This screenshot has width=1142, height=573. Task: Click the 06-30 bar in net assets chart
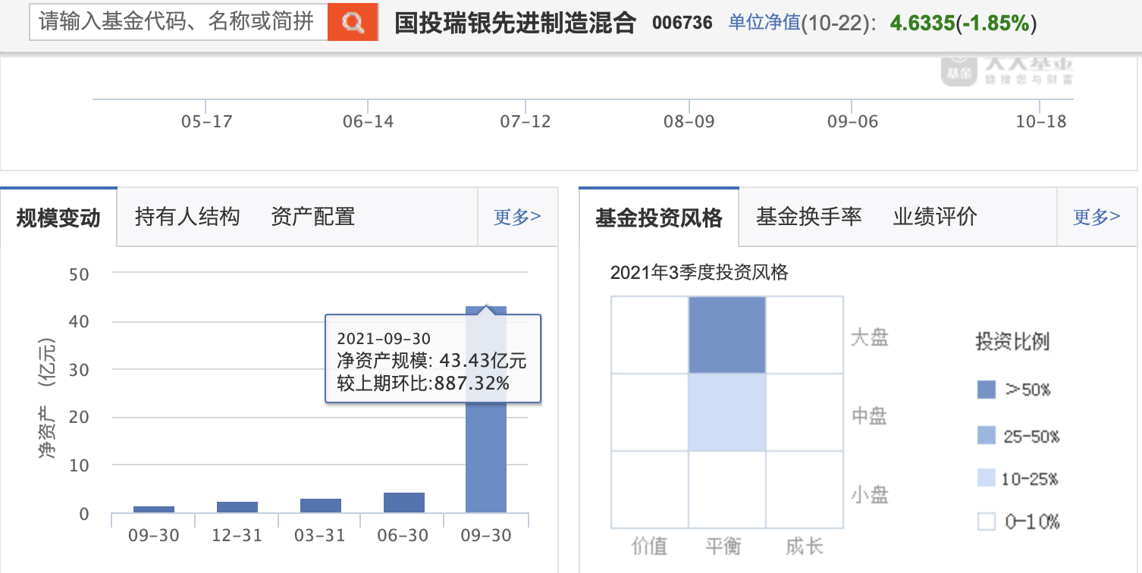click(403, 503)
